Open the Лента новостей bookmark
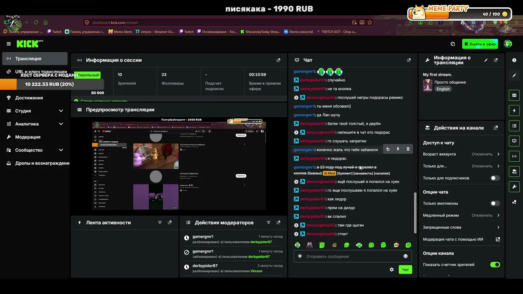Viewport: 523px width, 294px height. tap(298, 31)
